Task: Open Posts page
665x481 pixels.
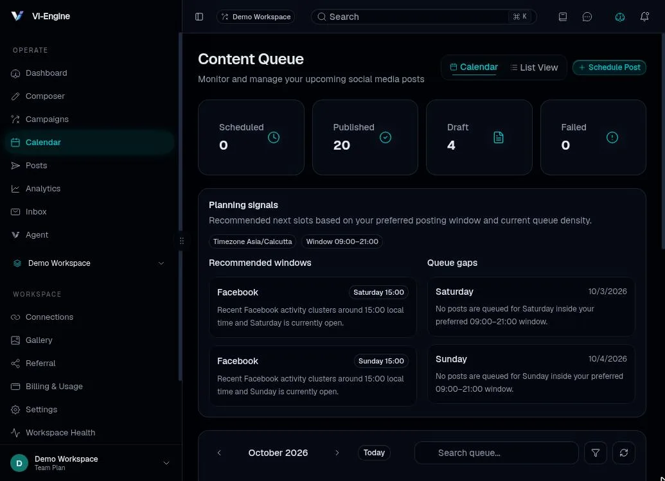Action: [x=89, y=165]
